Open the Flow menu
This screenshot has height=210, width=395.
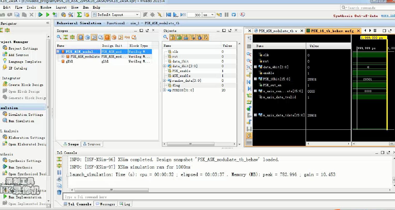point(19,7)
